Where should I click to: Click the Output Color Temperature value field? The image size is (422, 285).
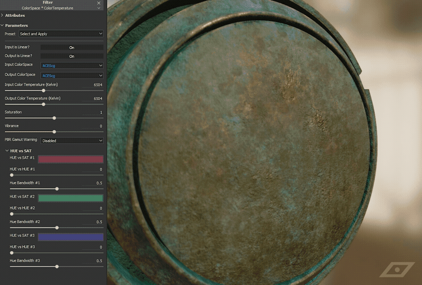click(x=93, y=98)
